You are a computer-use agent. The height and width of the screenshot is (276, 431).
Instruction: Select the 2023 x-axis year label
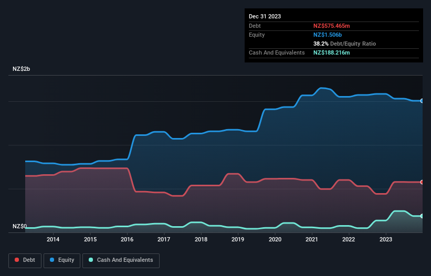386,240
